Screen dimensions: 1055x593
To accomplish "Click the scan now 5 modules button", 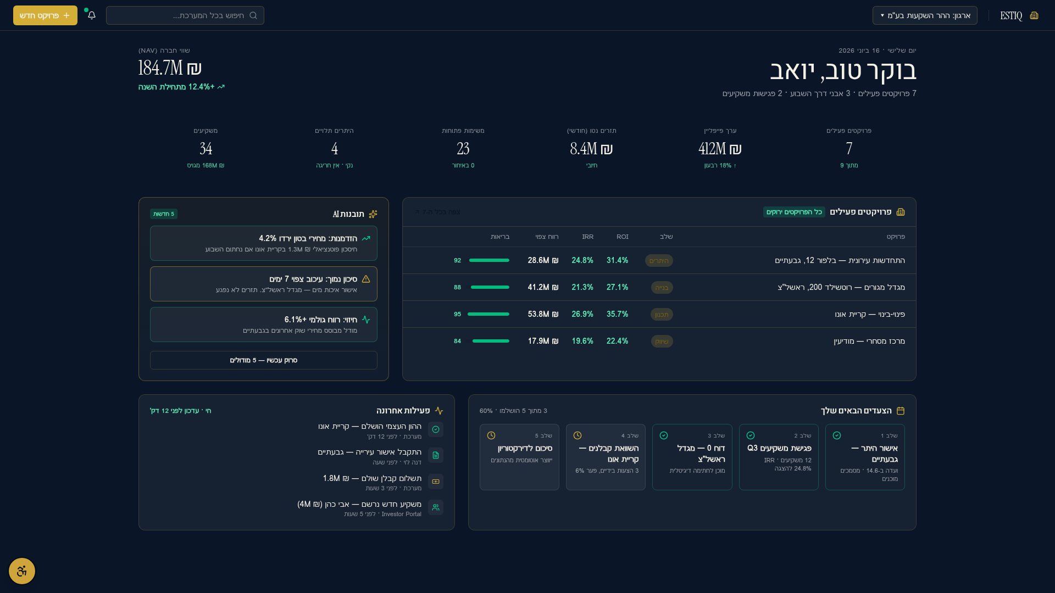I will click(264, 360).
